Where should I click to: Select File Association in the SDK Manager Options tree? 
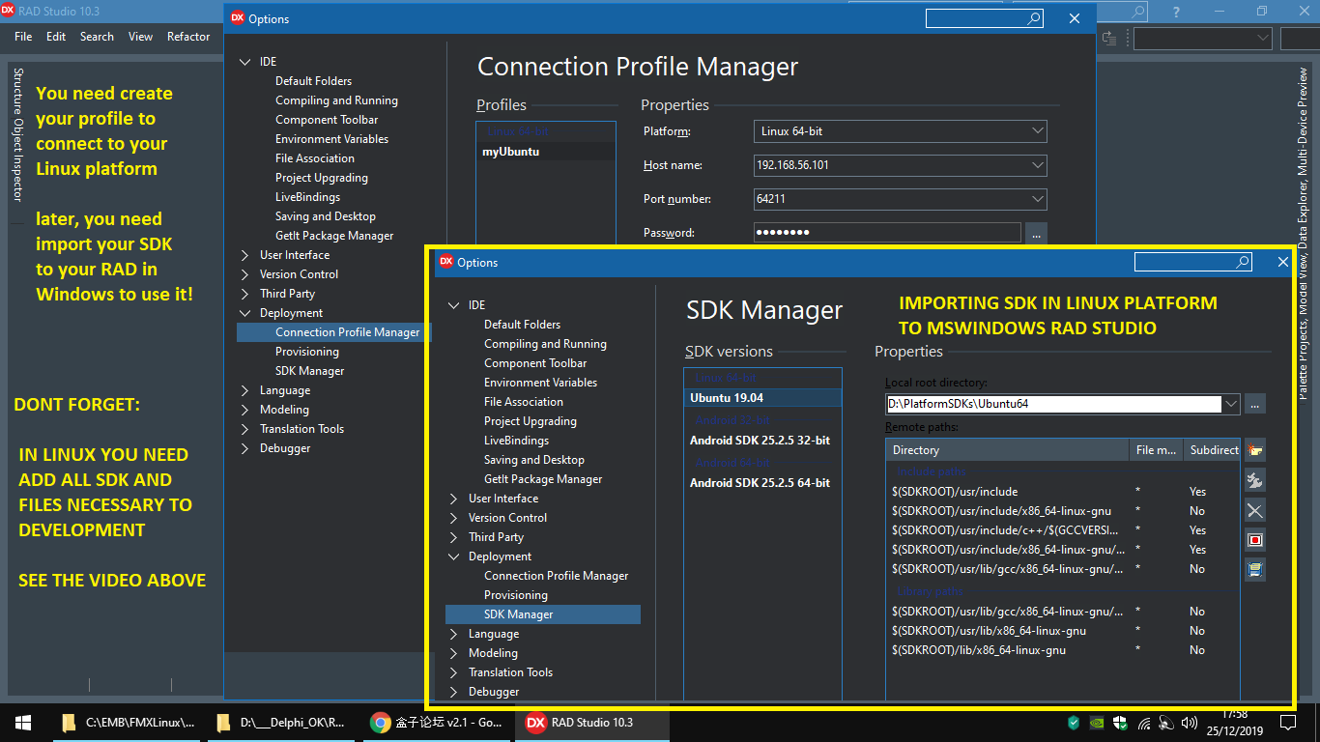524,402
